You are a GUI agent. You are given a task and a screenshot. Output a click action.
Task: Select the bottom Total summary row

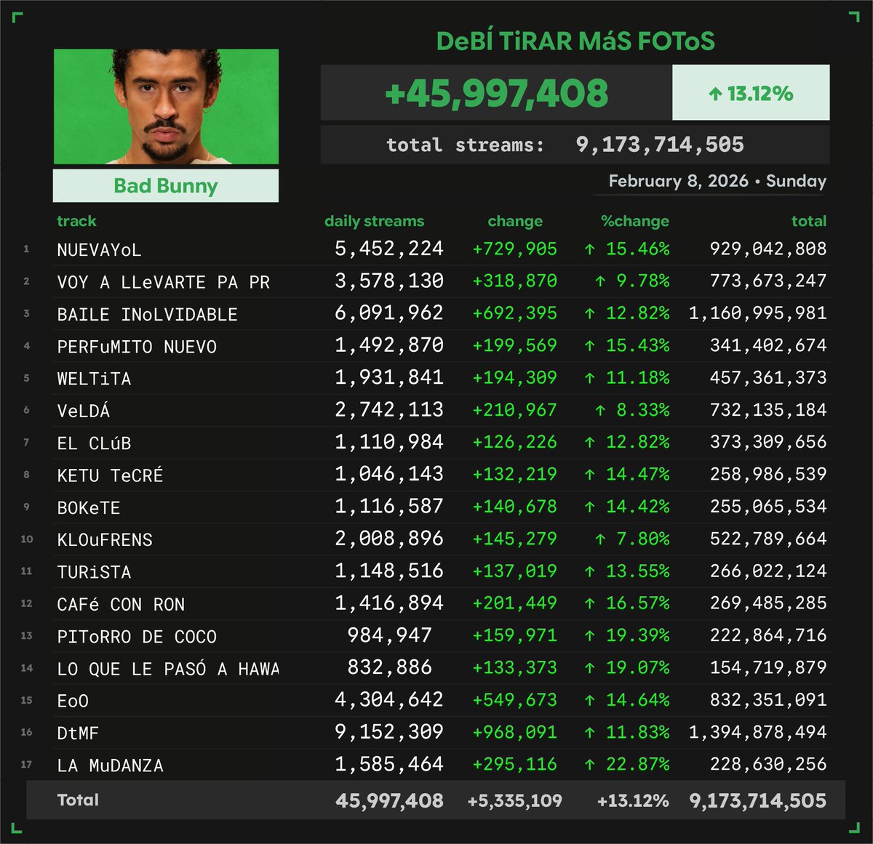tap(436, 800)
